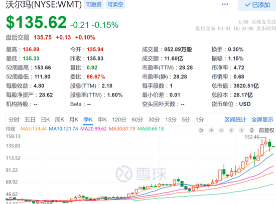Click the 均线 moving average label
The image size is (276, 204).
pos(11,129)
